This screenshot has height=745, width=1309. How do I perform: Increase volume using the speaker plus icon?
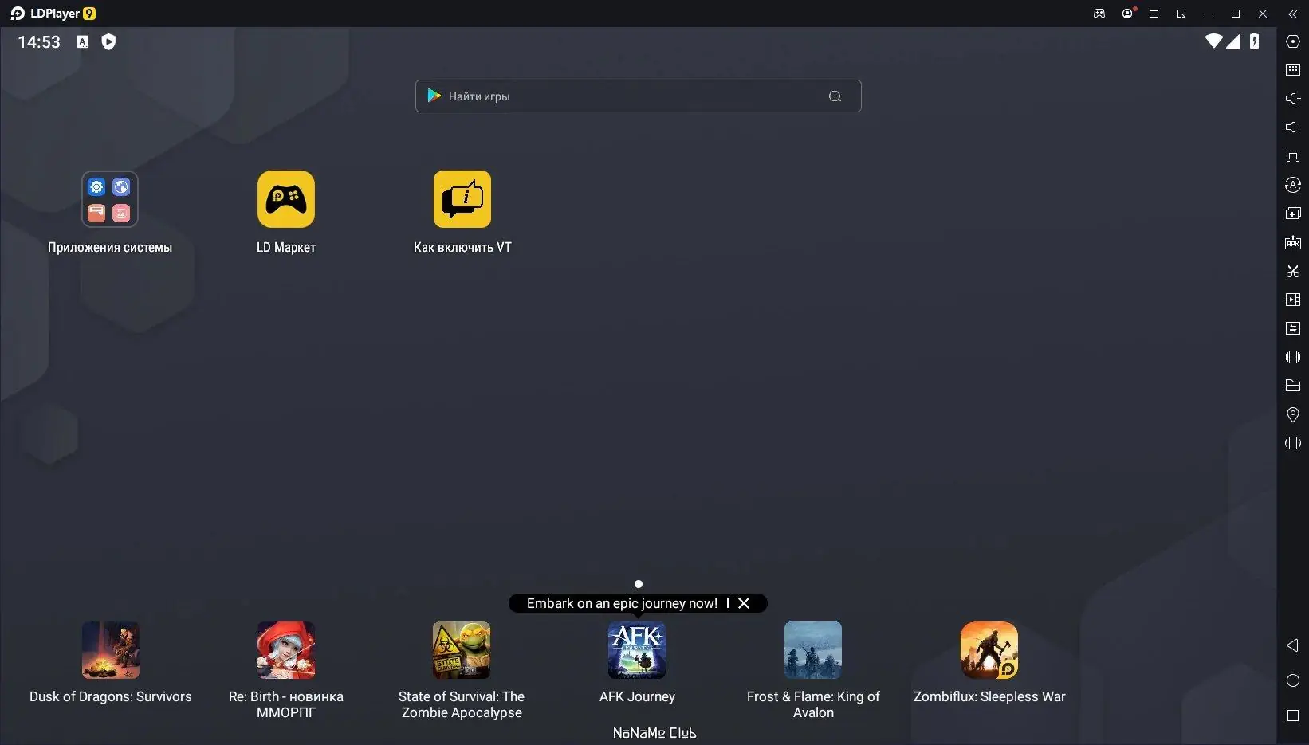tap(1293, 99)
